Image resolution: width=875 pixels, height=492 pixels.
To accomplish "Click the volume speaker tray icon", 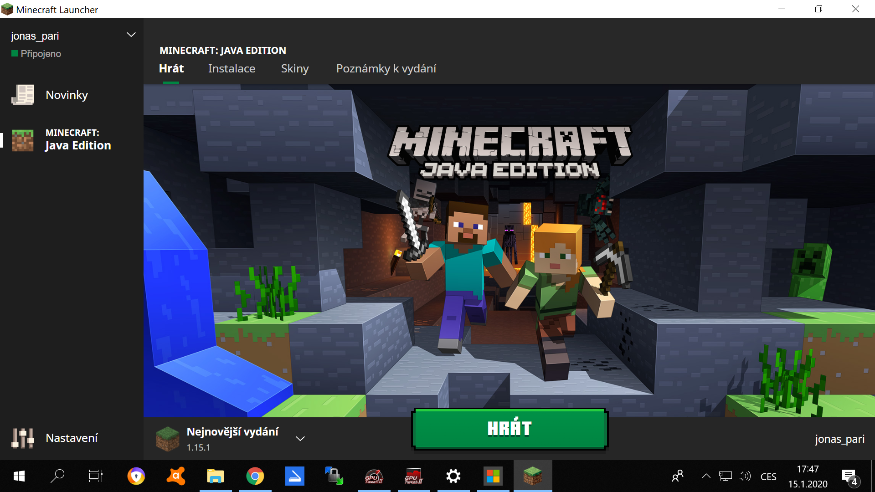I will pyautogui.click(x=744, y=477).
